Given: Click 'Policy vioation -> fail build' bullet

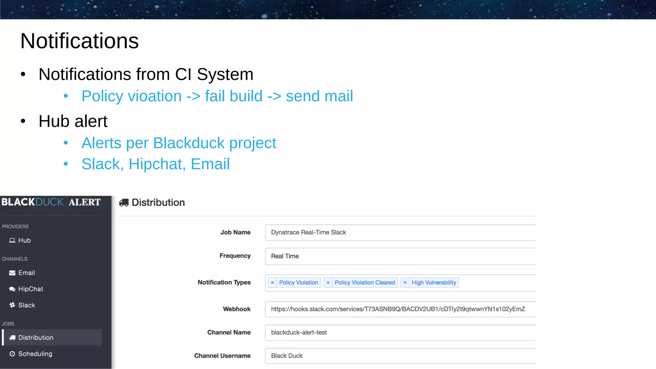Looking at the screenshot, I should [x=217, y=96].
